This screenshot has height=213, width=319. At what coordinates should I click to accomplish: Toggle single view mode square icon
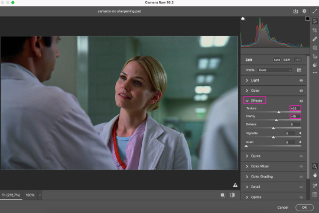coord(223,195)
